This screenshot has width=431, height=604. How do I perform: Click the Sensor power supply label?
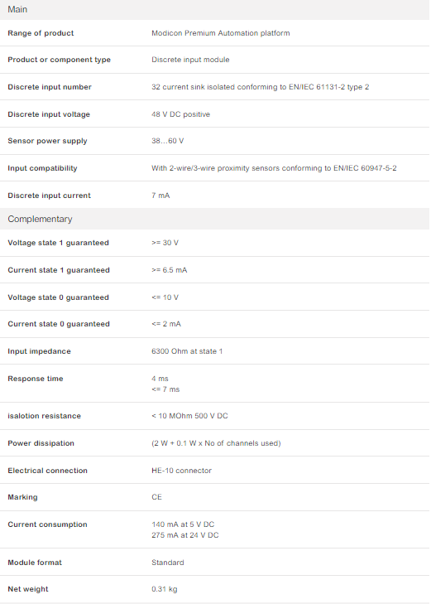tap(47, 141)
